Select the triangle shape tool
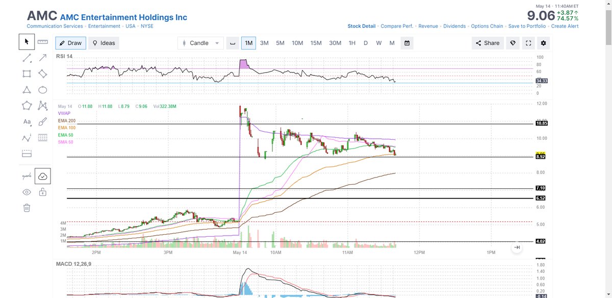 coord(27,90)
